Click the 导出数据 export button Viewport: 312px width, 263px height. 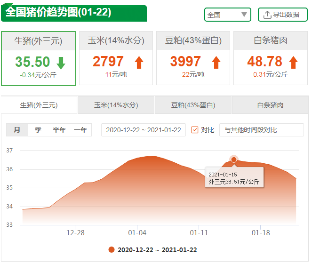[x=282, y=15]
